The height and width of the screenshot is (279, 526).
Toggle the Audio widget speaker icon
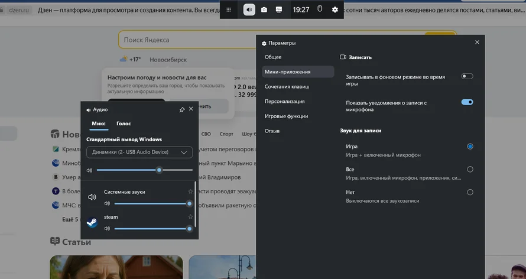[x=249, y=9]
